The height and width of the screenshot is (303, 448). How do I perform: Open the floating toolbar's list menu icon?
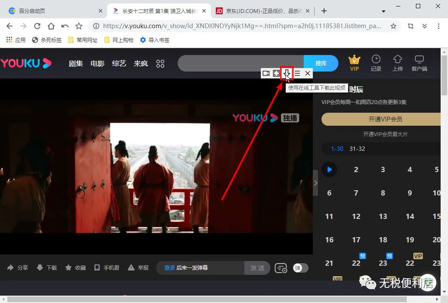297,73
